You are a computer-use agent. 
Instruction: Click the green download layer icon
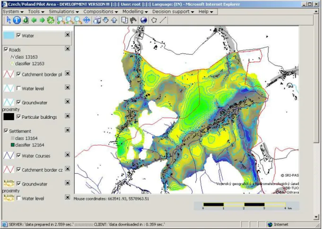click(26, 20)
